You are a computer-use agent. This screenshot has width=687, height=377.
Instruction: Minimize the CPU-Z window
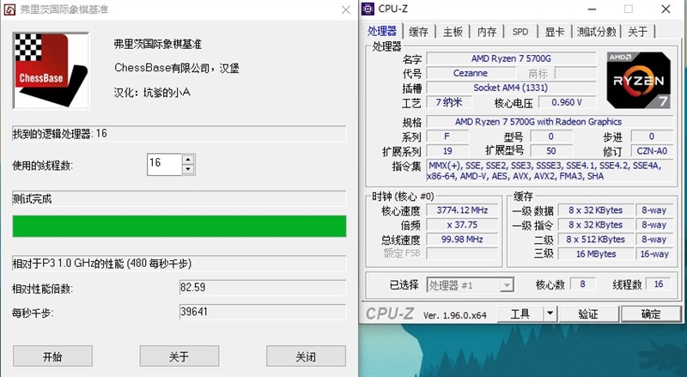592,9
